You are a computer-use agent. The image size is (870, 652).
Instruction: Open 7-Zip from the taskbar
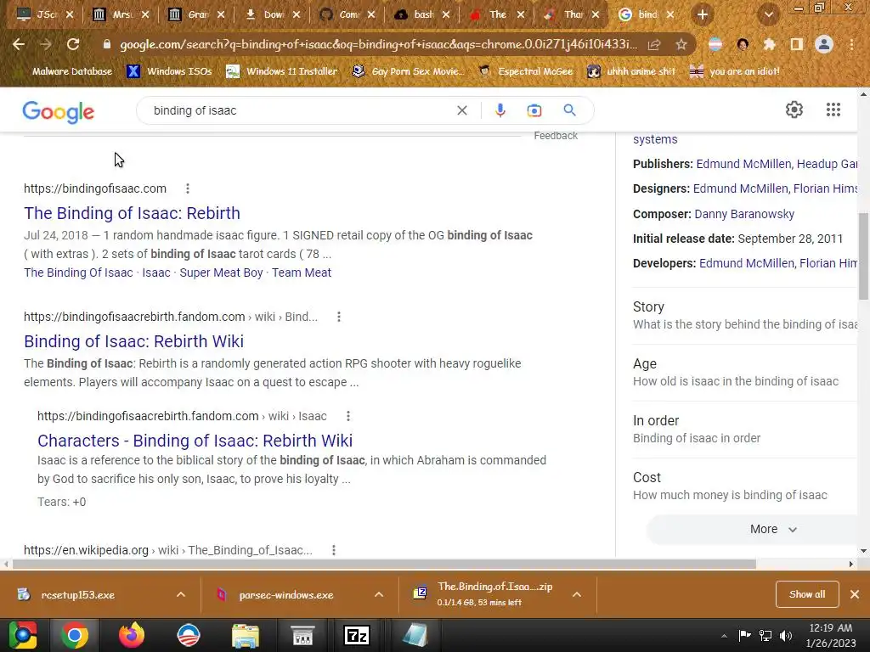click(x=357, y=635)
